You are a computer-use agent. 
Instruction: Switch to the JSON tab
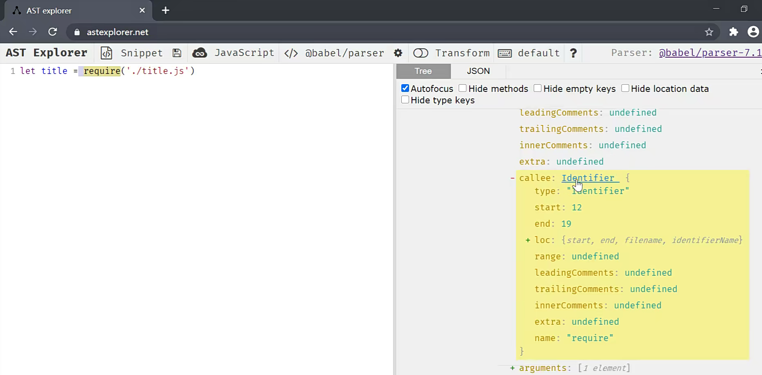478,71
